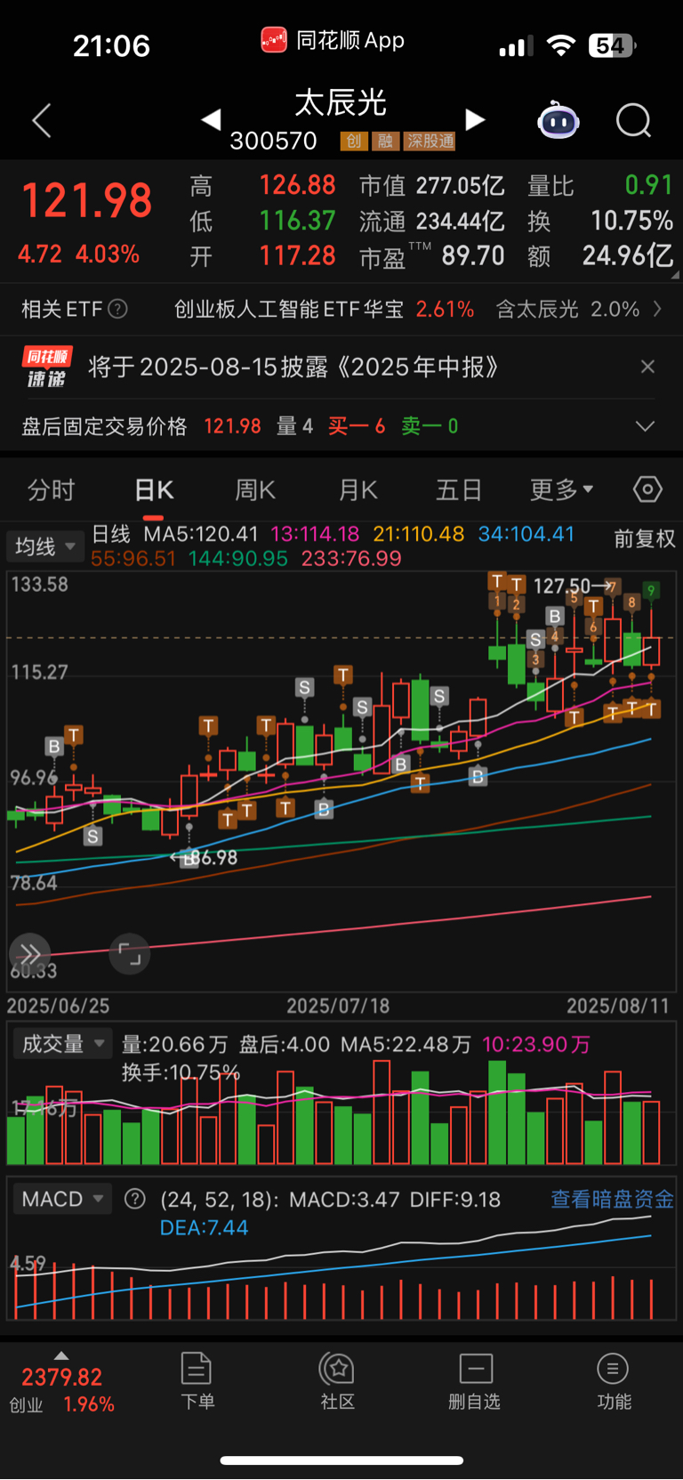Screen dimensions: 683x1480
Task: Expand 盘后固定交易价格 details
Action: 645,426
